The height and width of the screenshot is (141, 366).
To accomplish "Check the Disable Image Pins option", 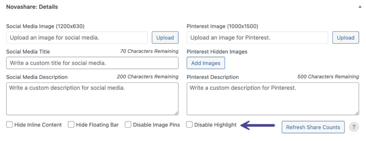I will pos(128,125).
